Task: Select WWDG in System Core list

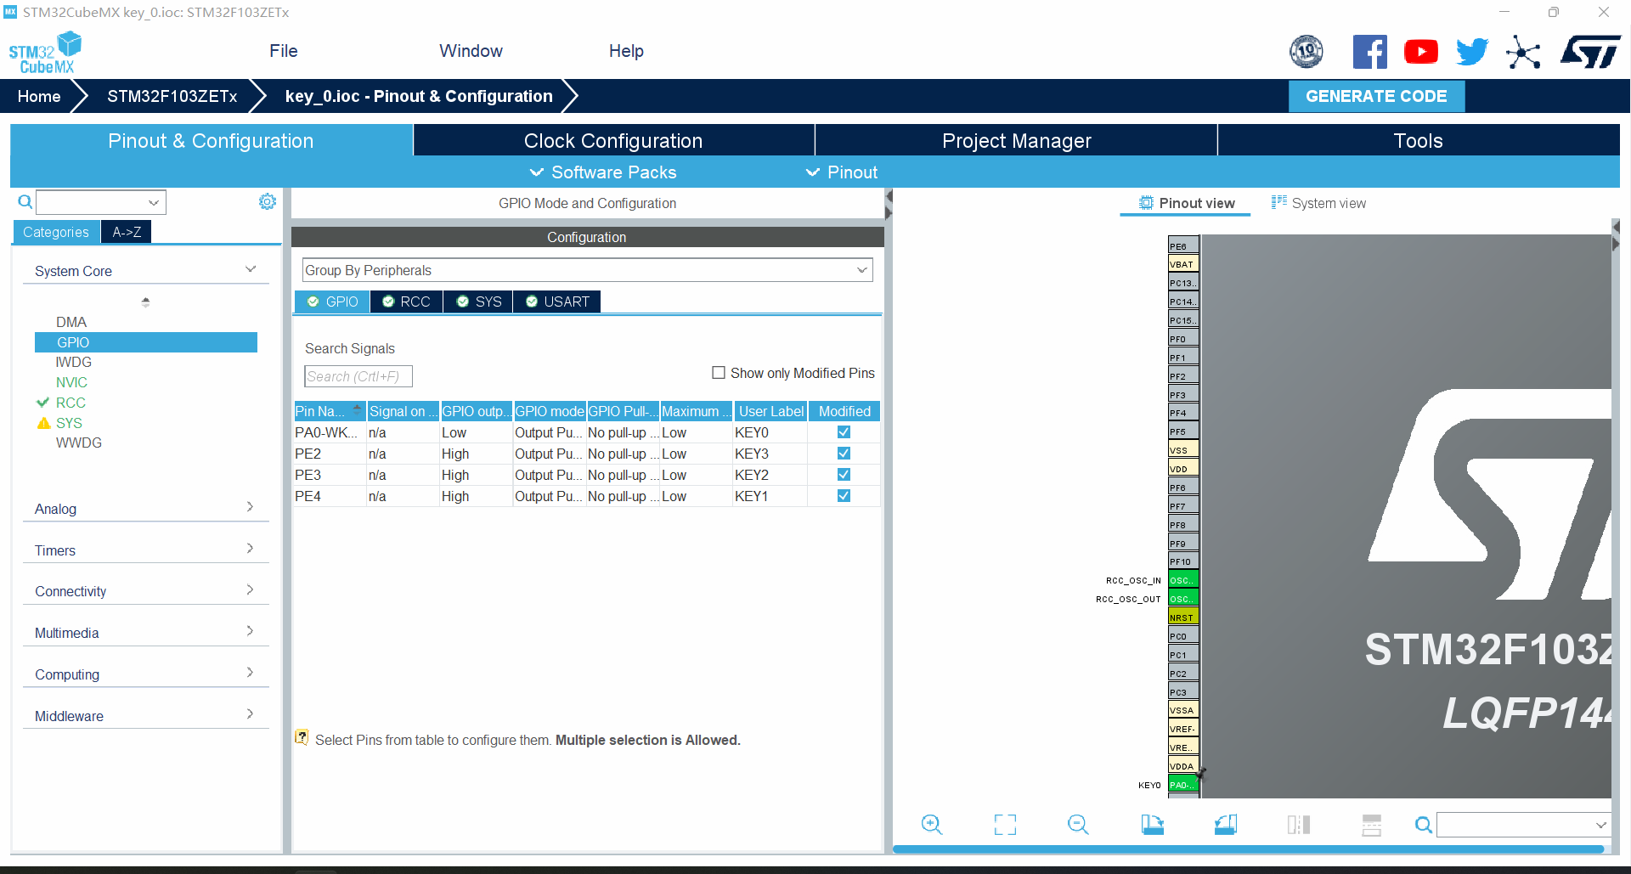Action: (79, 443)
